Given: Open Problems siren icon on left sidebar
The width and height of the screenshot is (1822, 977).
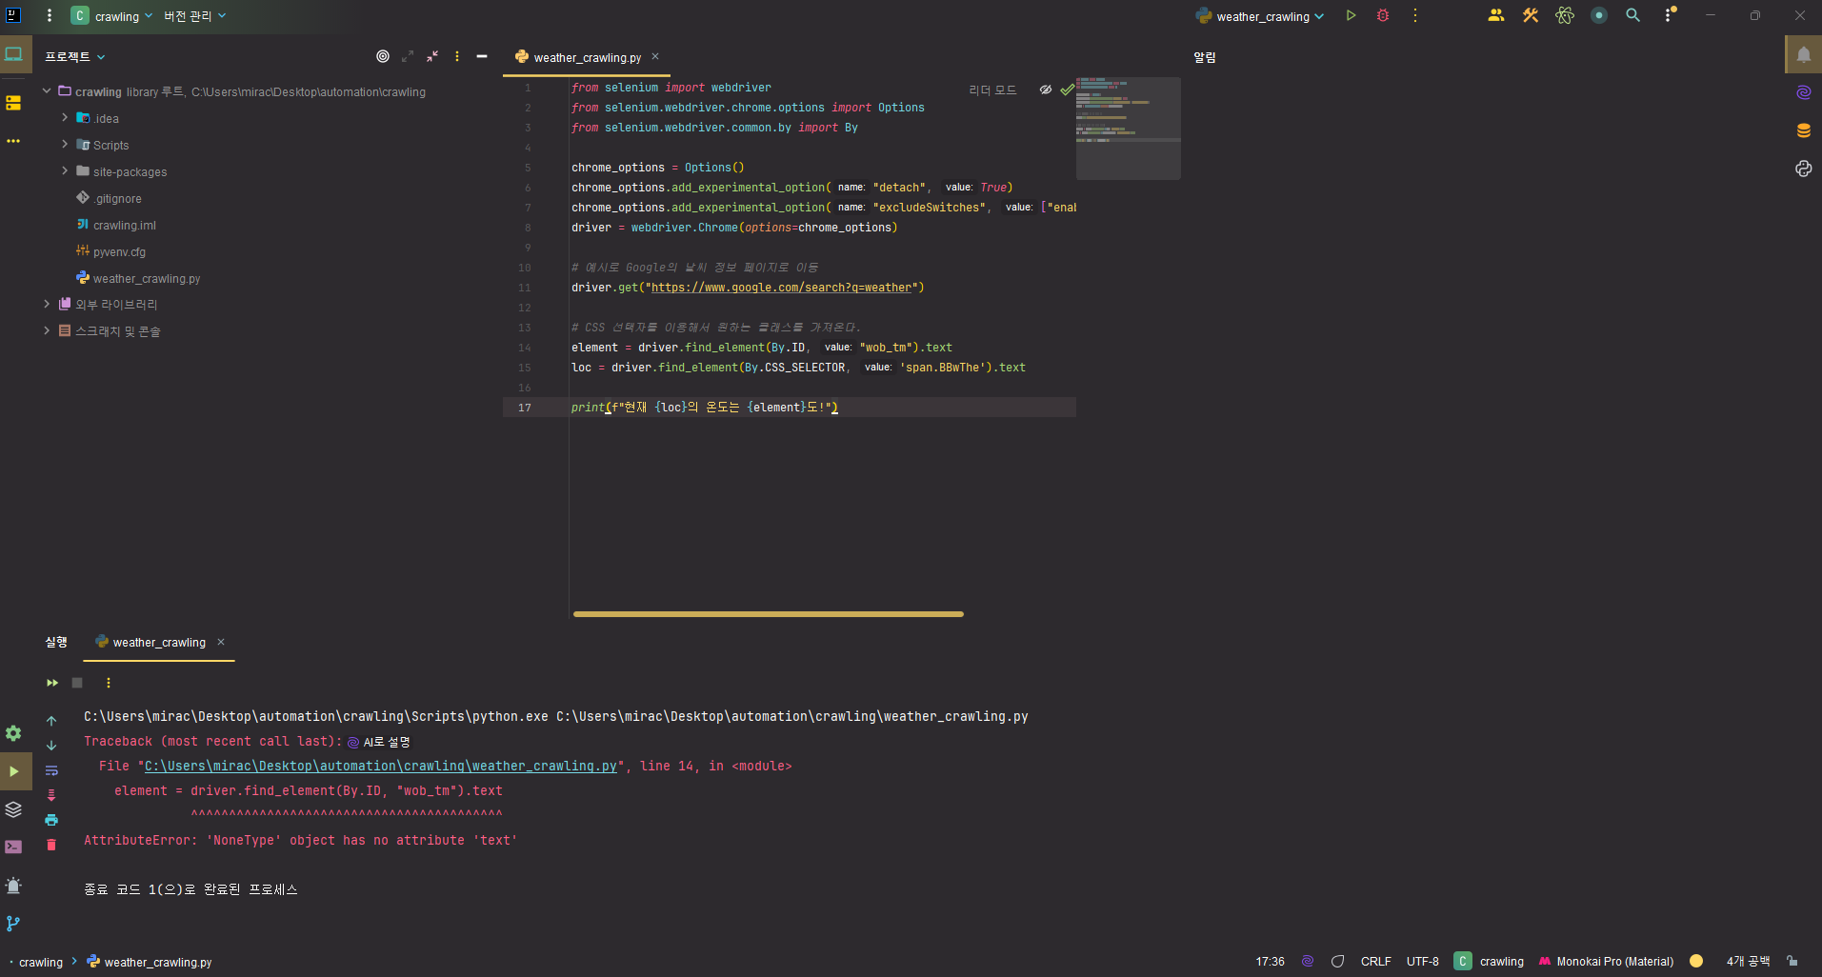Looking at the screenshot, I should pos(13,886).
